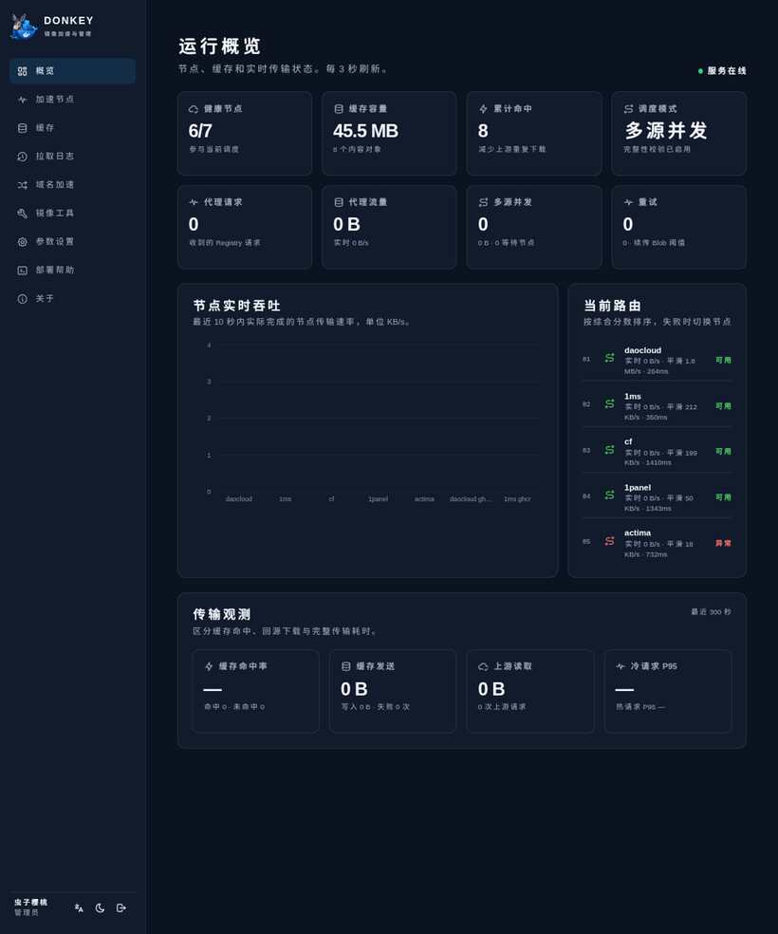Click the shuffle icon beside 域名加速
The image size is (778, 934).
[x=22, y=185]
